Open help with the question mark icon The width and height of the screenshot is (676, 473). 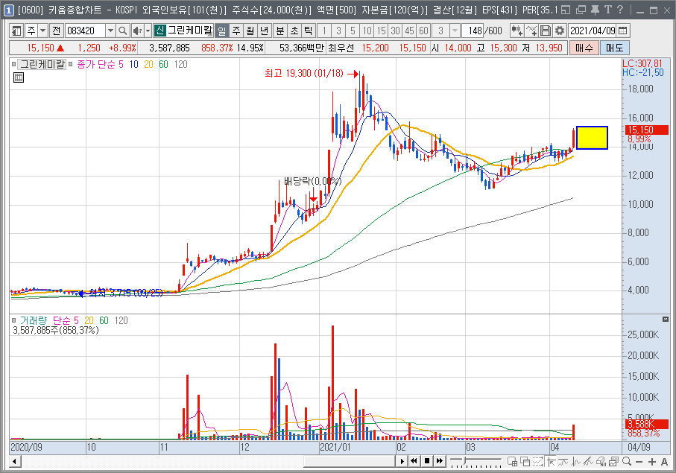point(620,10)
